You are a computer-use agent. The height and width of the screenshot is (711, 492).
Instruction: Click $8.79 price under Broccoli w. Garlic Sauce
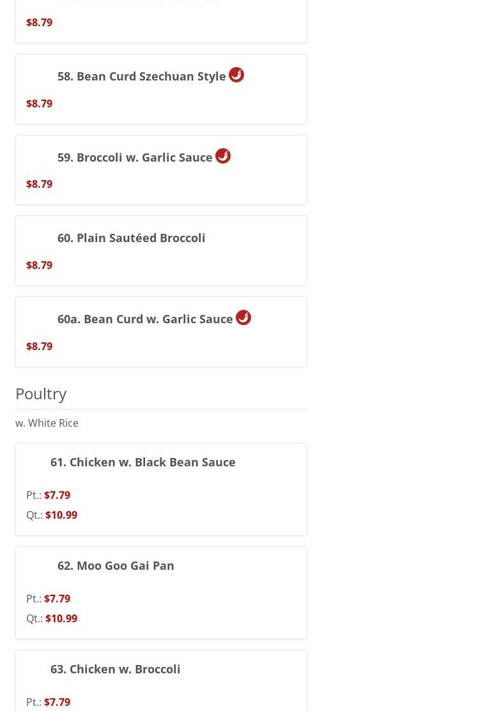click(39, 184)
